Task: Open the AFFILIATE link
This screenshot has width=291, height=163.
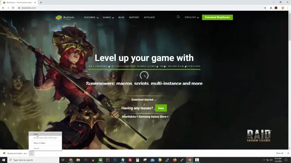Action: click(149, 17)
